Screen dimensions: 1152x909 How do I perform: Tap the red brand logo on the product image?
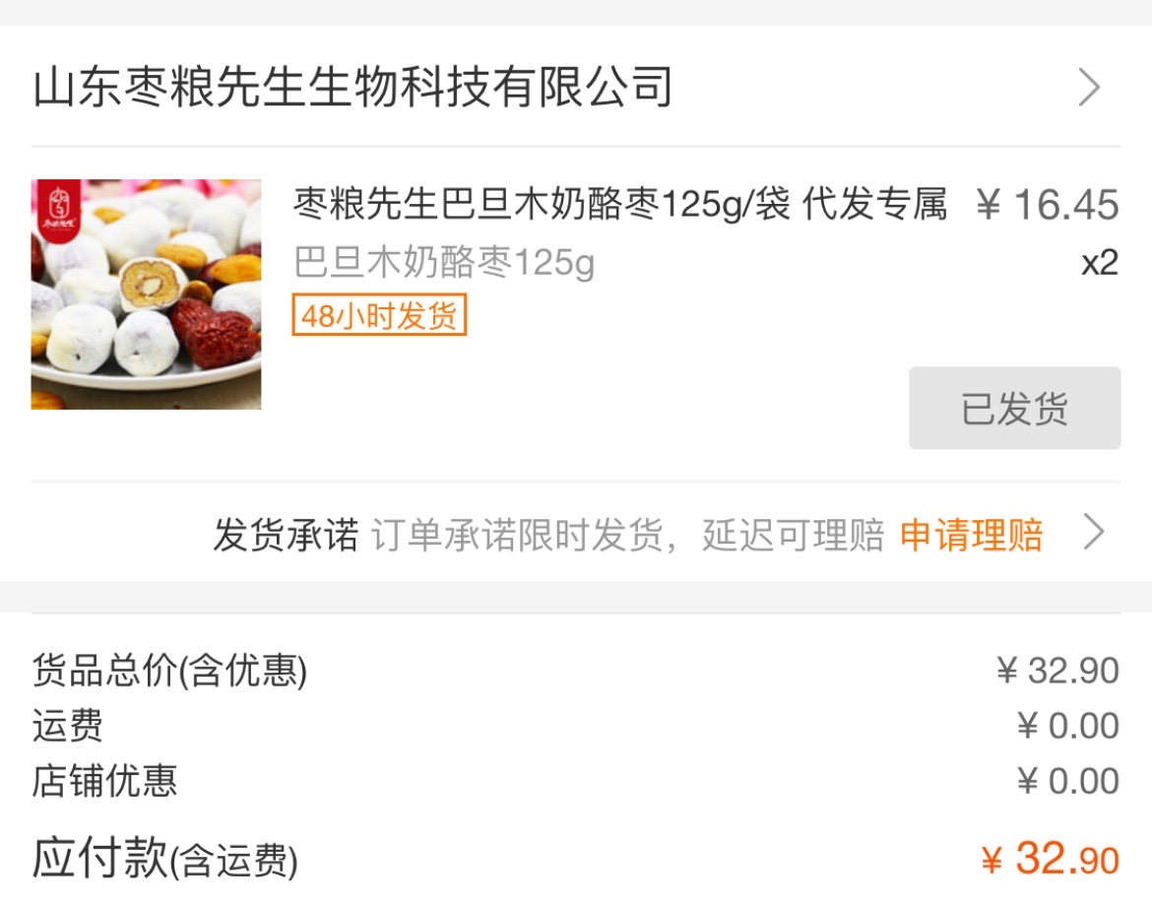coord(59,210)
